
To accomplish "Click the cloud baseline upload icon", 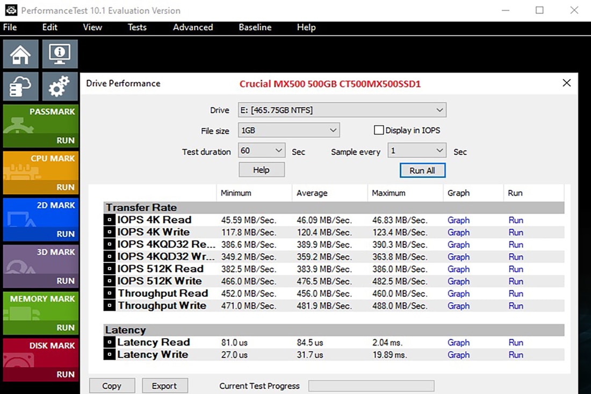I will 20,87.
